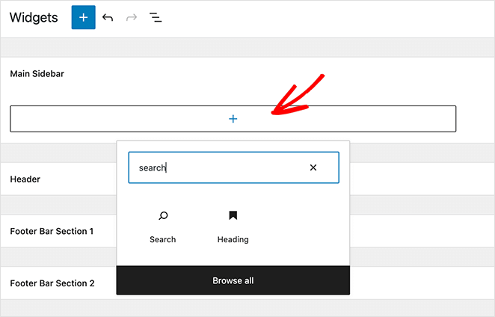Clear the block search with the X
This screenshot has width=495, height=317.
(313, 167)
